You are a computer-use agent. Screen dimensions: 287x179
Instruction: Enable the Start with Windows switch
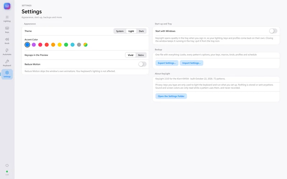pos(273,31)
